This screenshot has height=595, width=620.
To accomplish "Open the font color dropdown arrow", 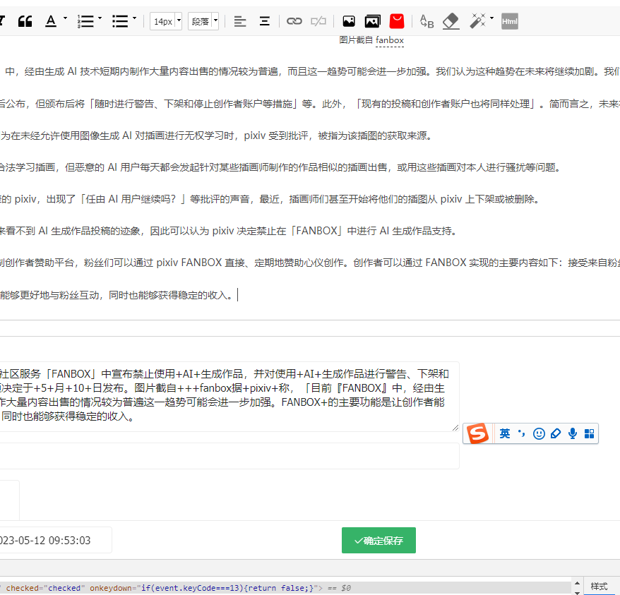I will point(65,18).
